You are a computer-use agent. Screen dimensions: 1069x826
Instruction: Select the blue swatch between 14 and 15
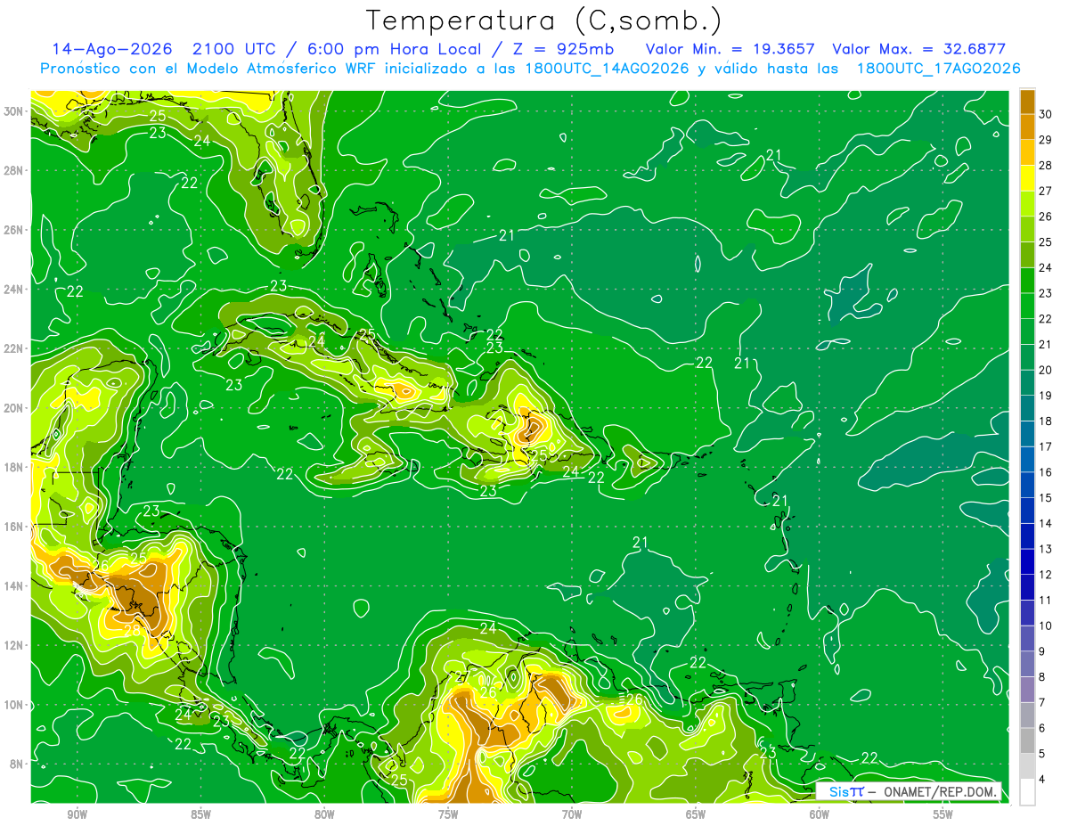point(1027,511)
